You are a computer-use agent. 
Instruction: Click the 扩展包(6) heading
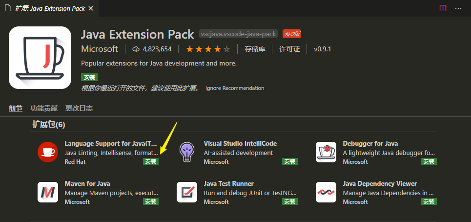pos(49,125)
